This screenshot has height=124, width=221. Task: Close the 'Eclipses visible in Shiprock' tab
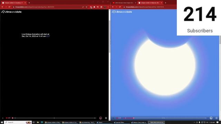161,3
